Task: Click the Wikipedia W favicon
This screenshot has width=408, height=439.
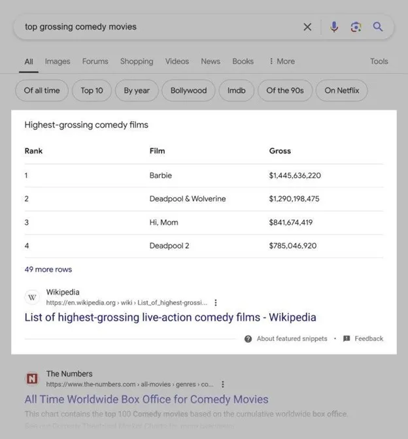Action: [x=32, y=297]
